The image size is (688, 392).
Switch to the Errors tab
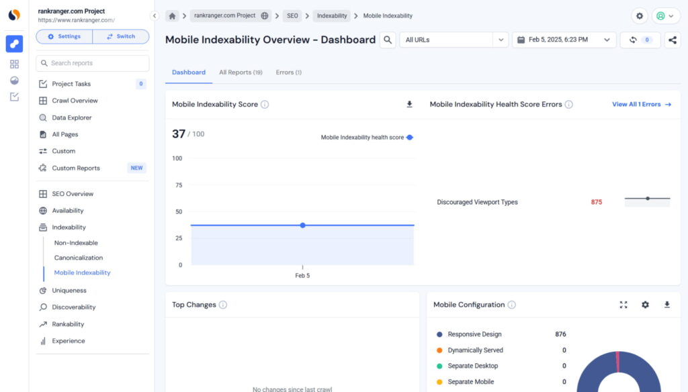[x=288, y=72]
